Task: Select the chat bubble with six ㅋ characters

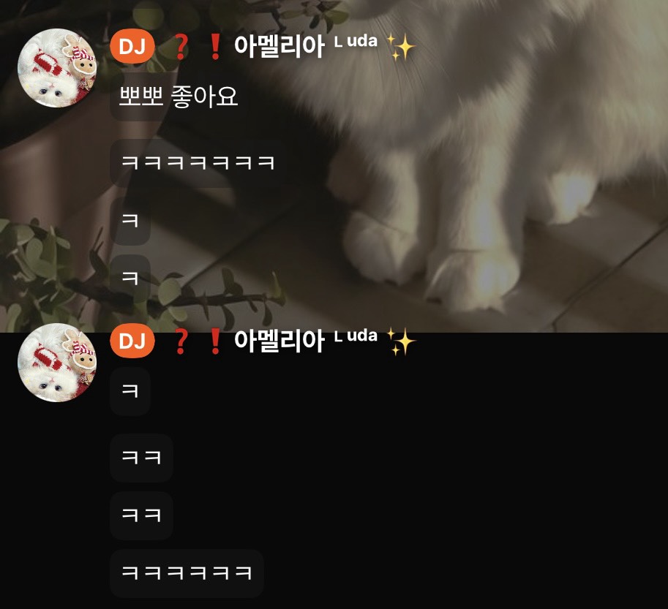Action: click(187, 573)
